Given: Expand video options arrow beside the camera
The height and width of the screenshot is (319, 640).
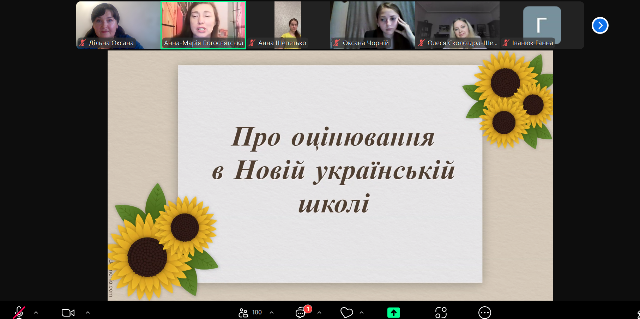Looking at the screenshot, I should click(88, 313).
